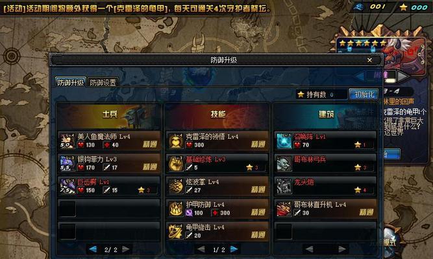Open the 防御升级 tab
Image resolution: width=433 pixels, height=259 pixels.
(70, 82)
